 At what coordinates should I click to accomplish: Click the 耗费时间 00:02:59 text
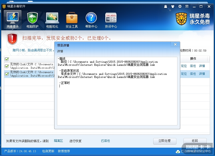193,51
